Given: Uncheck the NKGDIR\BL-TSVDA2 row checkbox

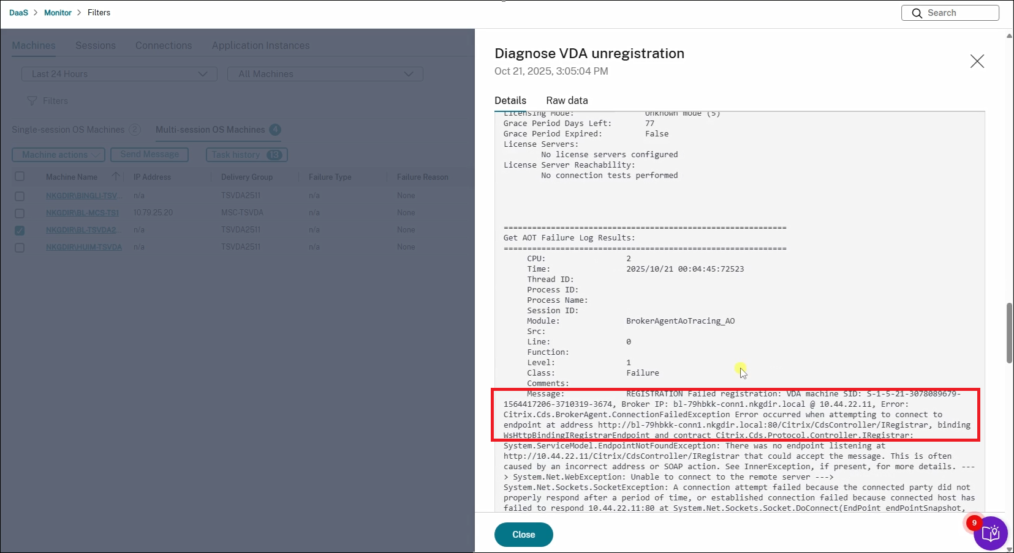Looking at the screenshot, I should pos(20,231).
